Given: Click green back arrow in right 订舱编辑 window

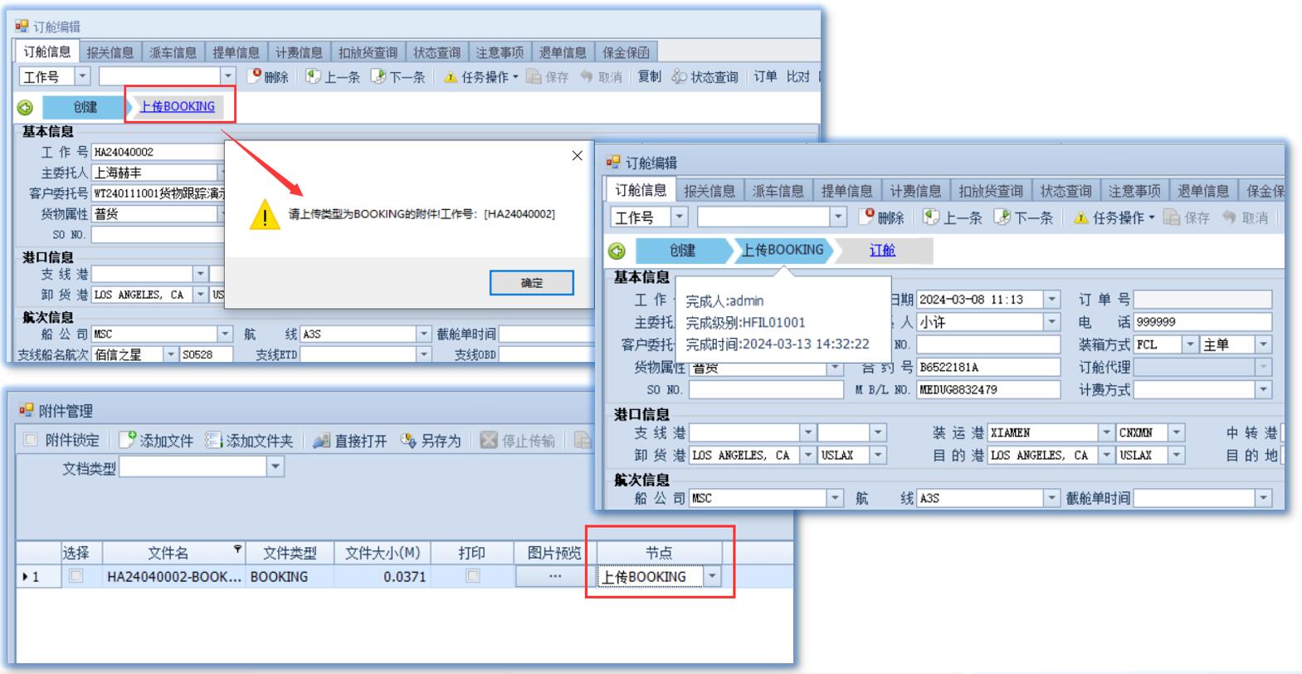Looking at the screenshot, I should pyautogui.click(x=617, y=251).
